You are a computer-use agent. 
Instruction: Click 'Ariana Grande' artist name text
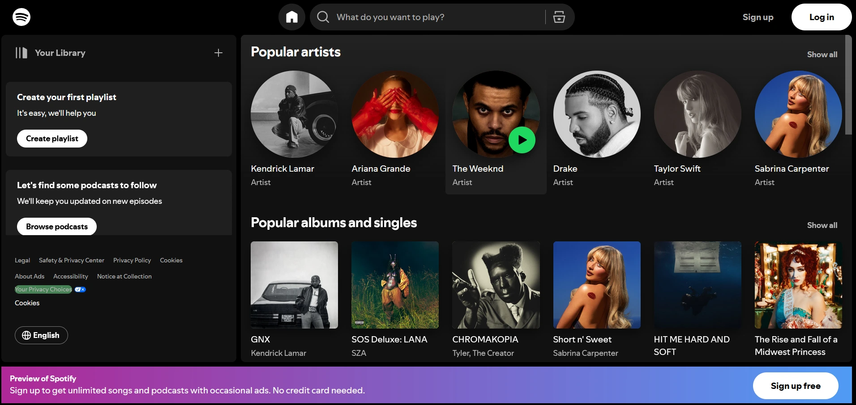coord(381,169)
